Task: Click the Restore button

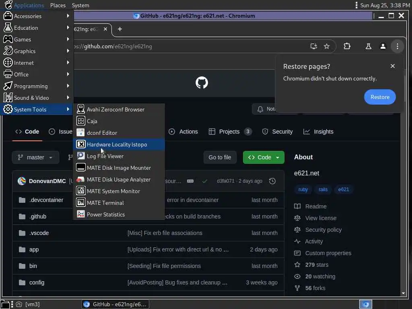Action: (380, 97)
